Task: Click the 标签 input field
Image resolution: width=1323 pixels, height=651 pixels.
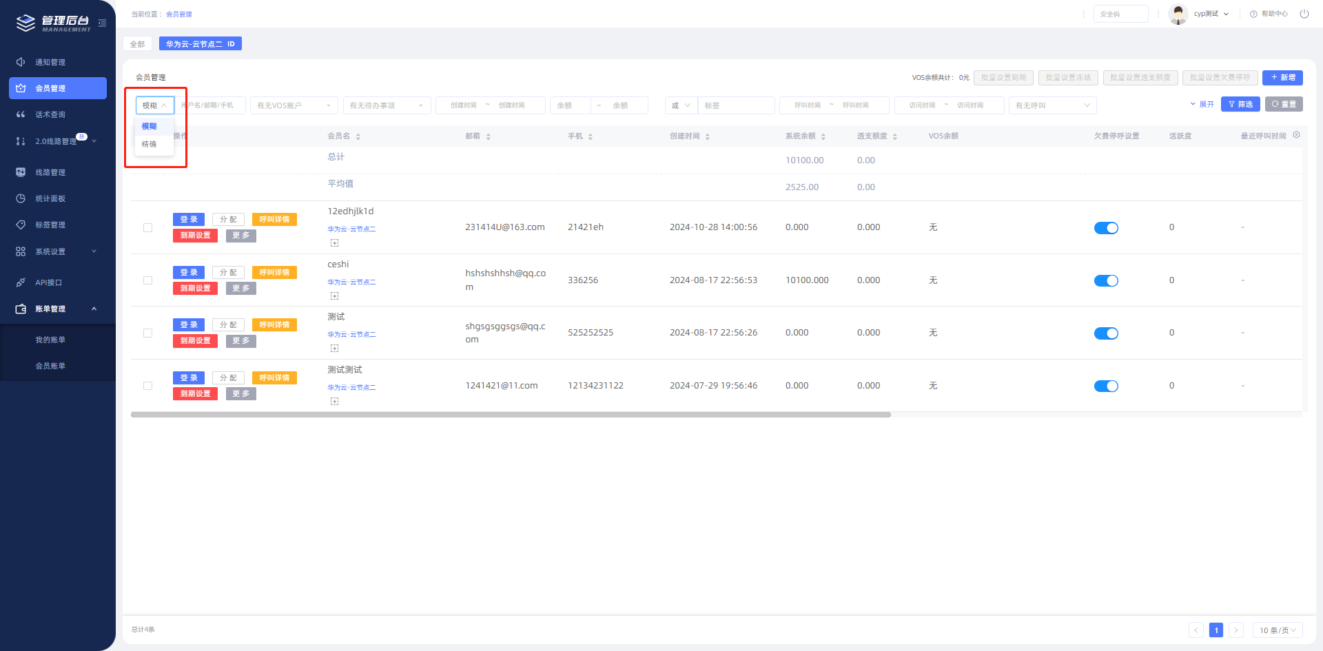Action: (737, 105)
